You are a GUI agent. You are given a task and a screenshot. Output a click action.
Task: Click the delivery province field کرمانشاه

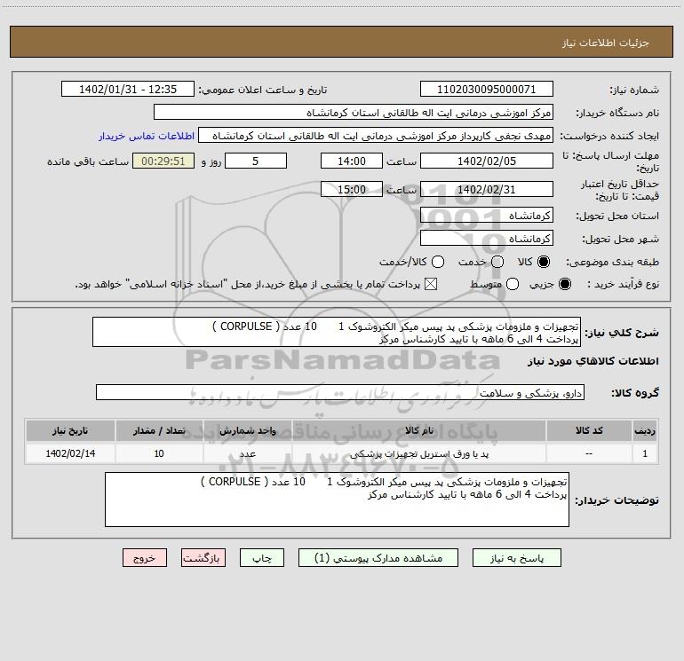point(487,215)
